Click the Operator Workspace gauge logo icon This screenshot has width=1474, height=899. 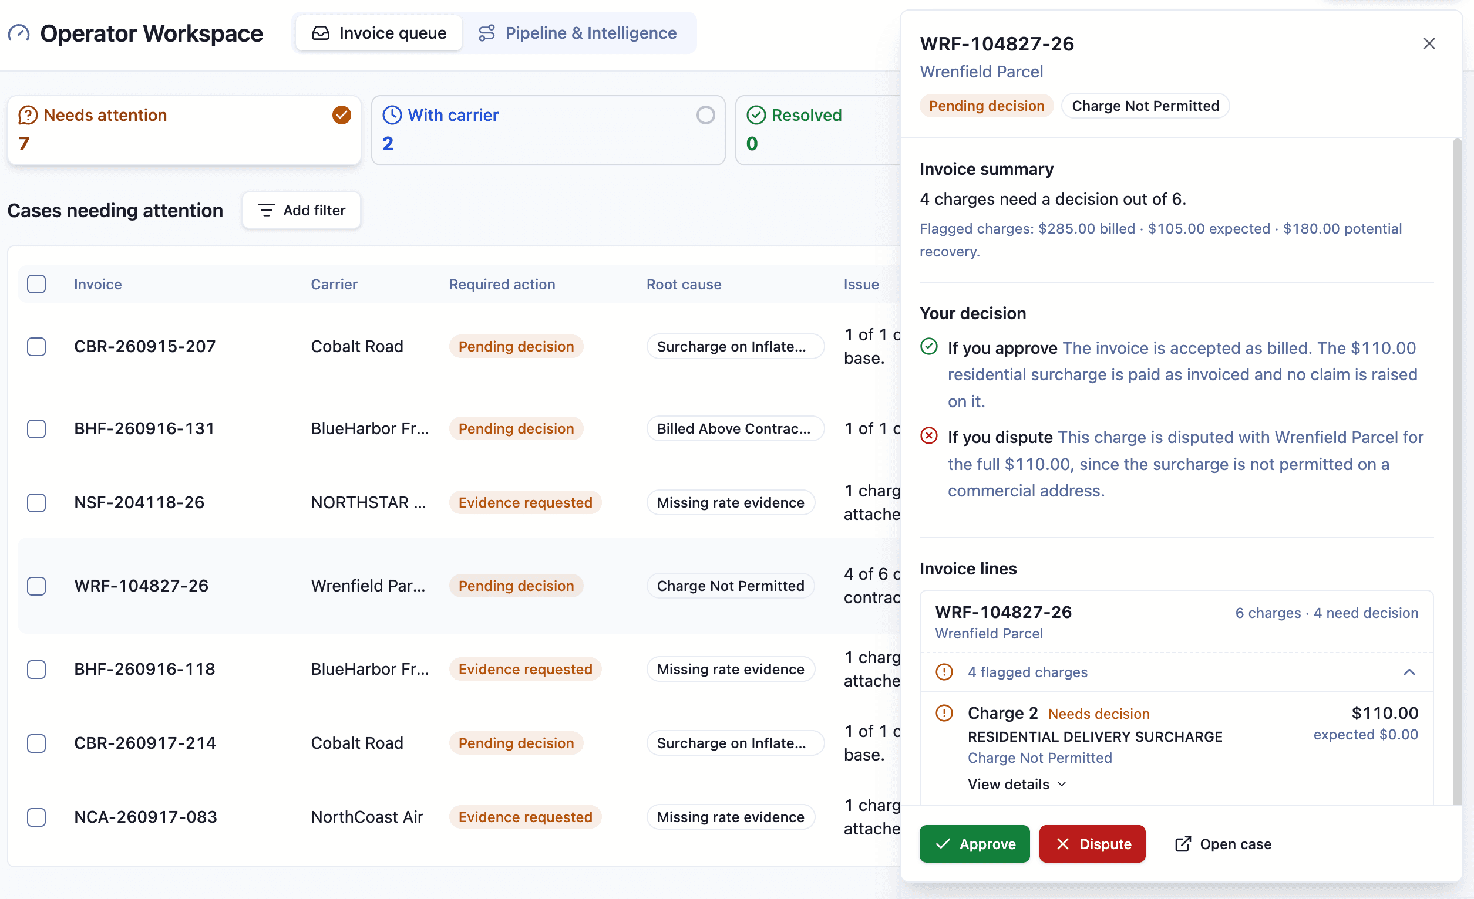(x=19, y=33)
